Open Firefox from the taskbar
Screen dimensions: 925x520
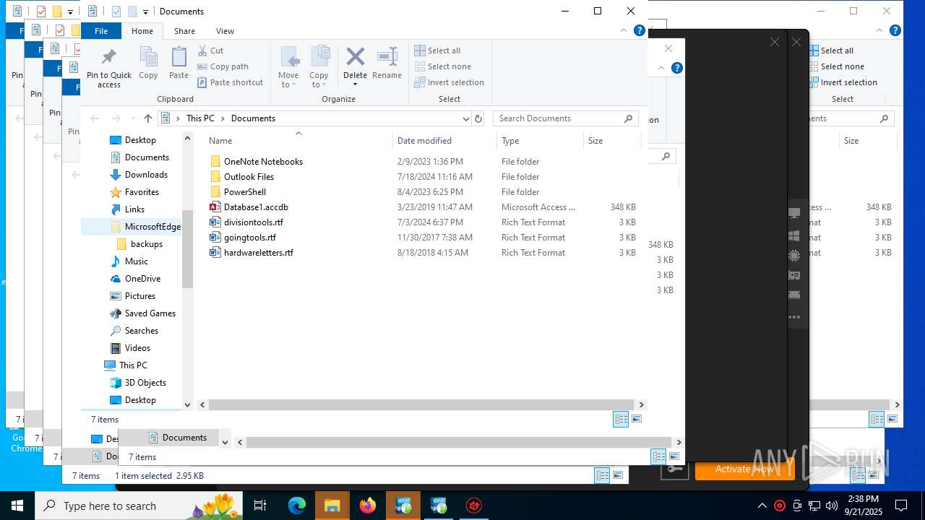pos(368,506)
